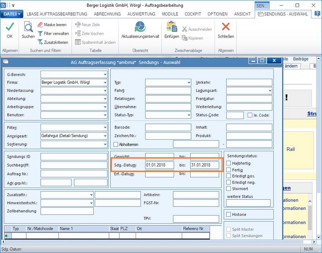The image size is (322, 253).
Task: Switch to the ABRECHNUNG ribbon tab
Action: click(x=107, y=14)
